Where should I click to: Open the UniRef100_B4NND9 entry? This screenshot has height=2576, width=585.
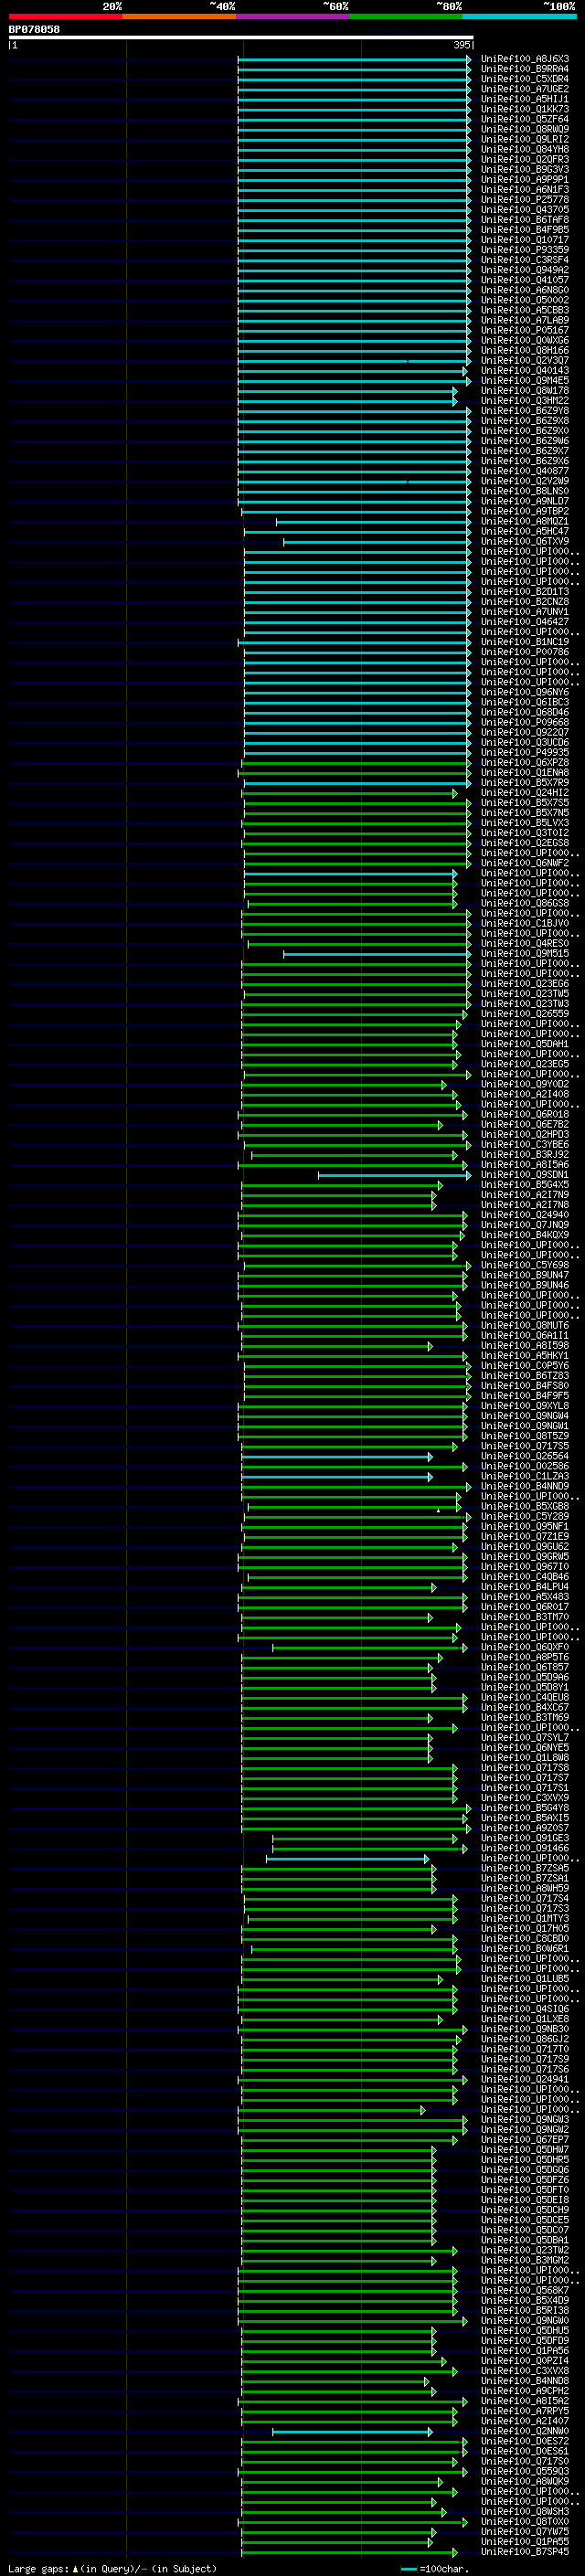(x=525, y=1487)
